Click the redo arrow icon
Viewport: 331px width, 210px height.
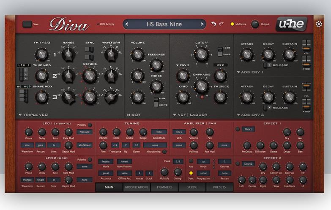pos(222,24)
